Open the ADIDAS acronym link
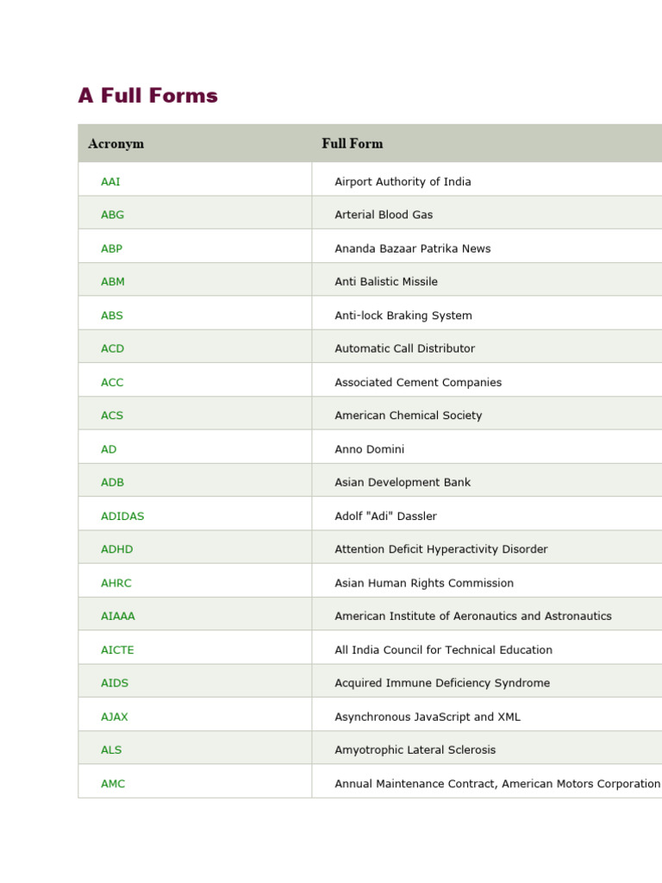Image resolution: width=662 pixels, height=883 pixels. coord(122,517)
